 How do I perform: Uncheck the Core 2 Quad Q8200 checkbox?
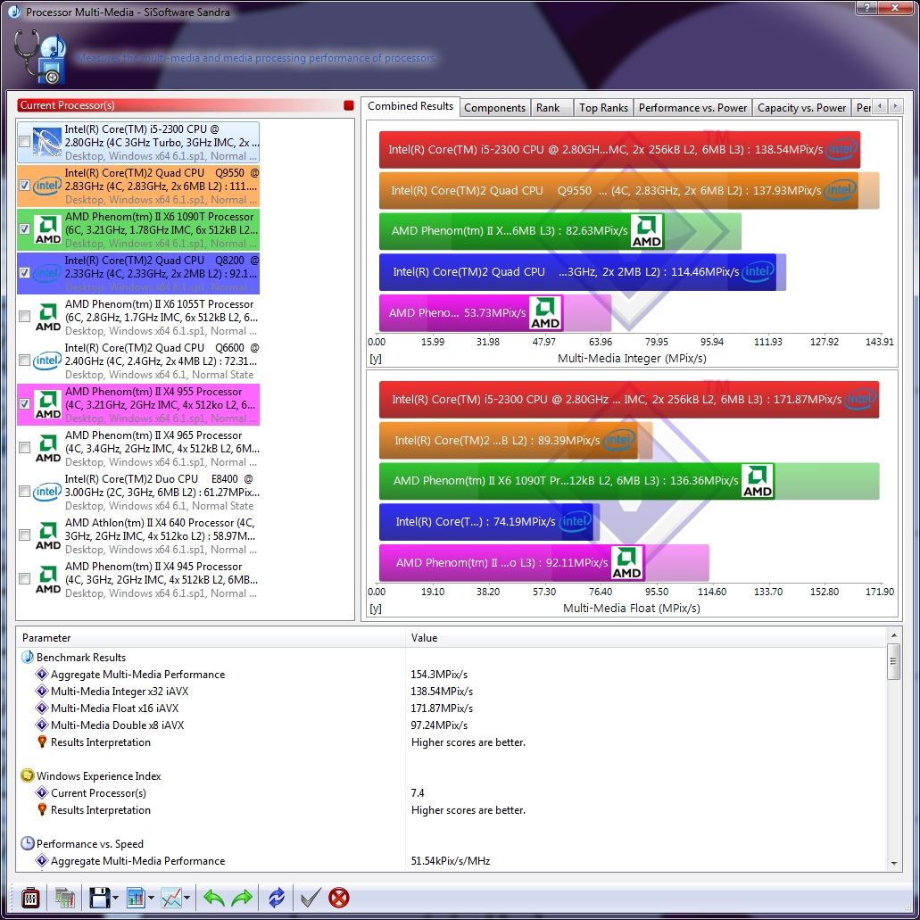click(x=25, y=273)
